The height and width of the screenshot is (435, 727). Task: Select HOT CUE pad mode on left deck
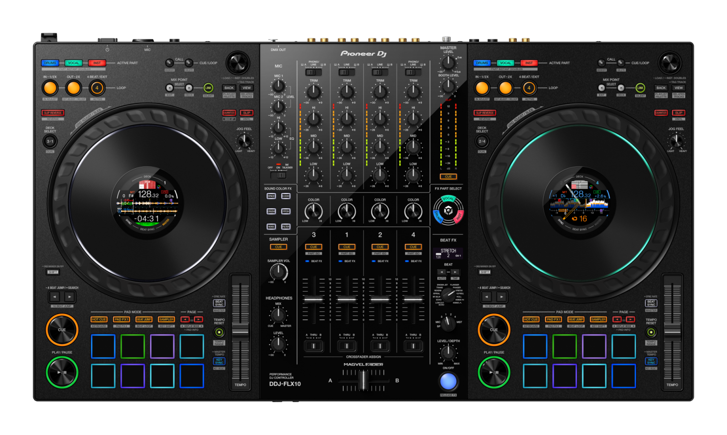(x=99, y=320)
